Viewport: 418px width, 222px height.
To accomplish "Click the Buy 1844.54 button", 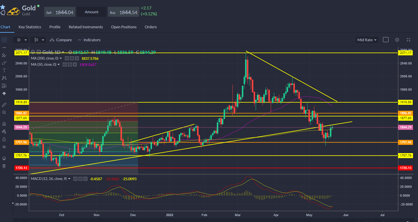I will (x=123, y=12).
